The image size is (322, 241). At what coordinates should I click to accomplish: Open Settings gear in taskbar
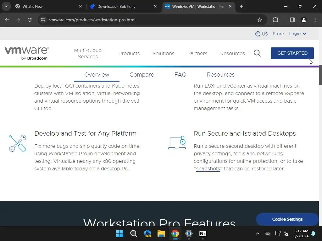pos(189,233)
